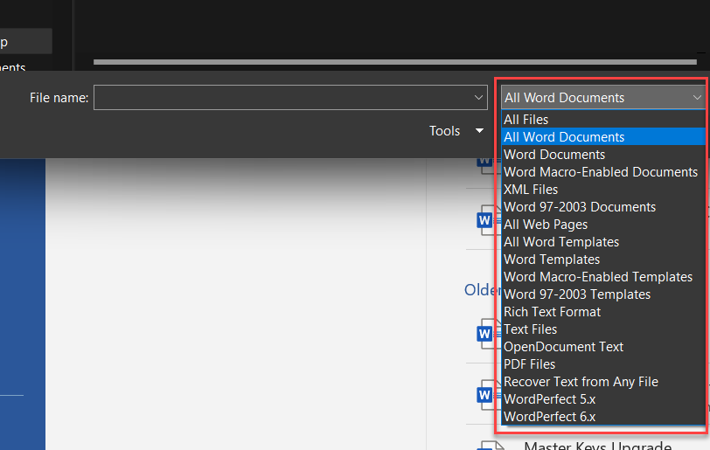710x450 pixels.
Task: Open the Tools dropdown menu
Action: point(456,131)
